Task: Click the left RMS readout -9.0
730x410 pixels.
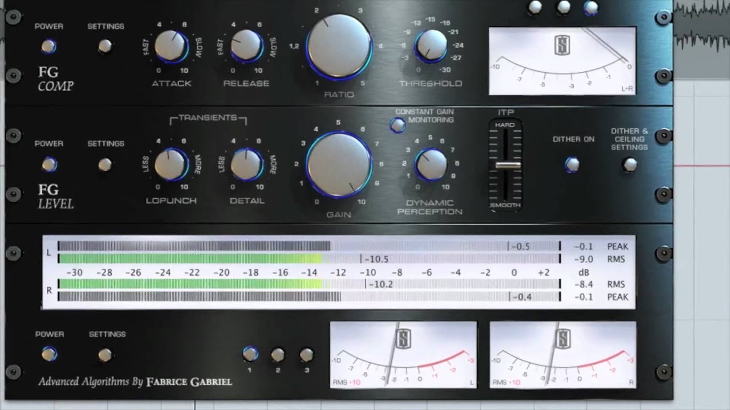Action: (x=583, y=259)
